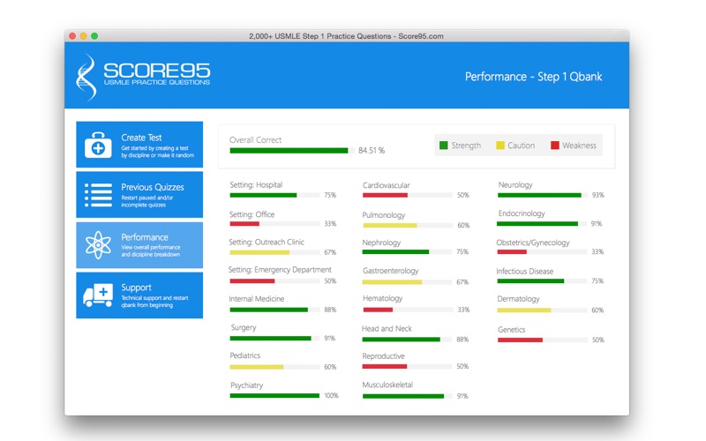Click the Gastroenterology progress bar

407,282
